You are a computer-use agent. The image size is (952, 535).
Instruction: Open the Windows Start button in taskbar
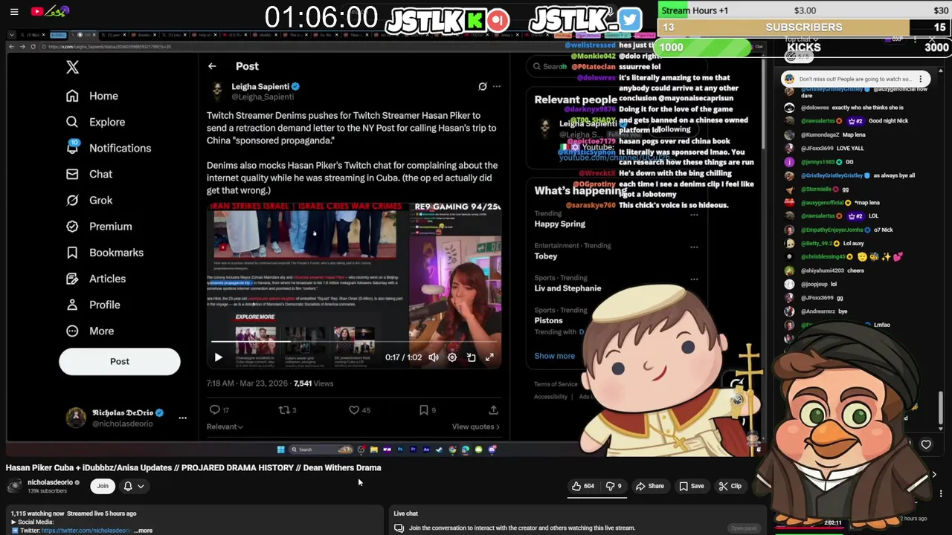point(280,450)
